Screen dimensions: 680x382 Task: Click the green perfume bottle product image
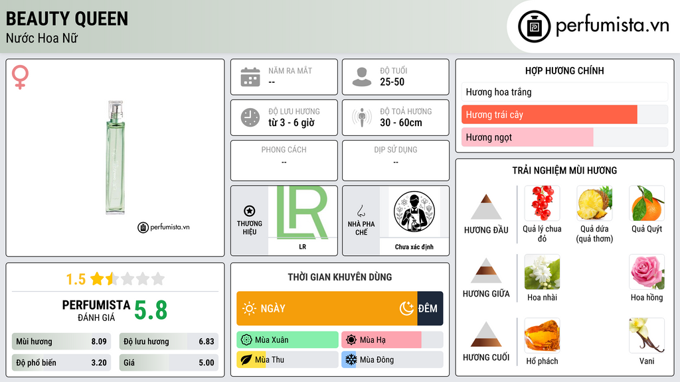(116, 157)
